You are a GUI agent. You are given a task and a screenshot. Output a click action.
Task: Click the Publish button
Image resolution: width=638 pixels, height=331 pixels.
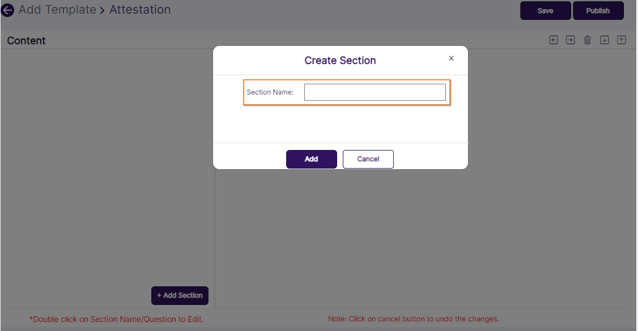[x=598, y=10]
